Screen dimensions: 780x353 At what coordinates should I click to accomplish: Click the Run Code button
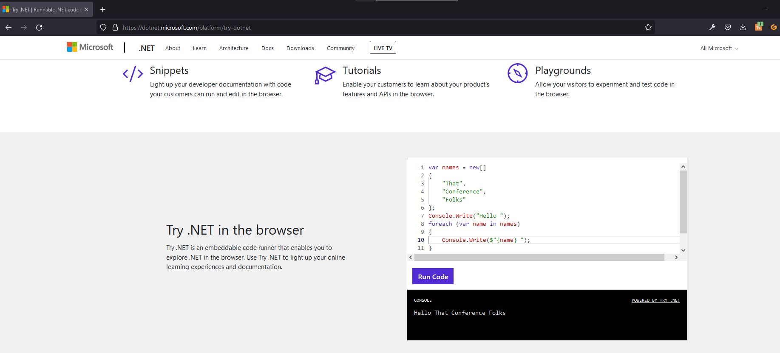433,276
